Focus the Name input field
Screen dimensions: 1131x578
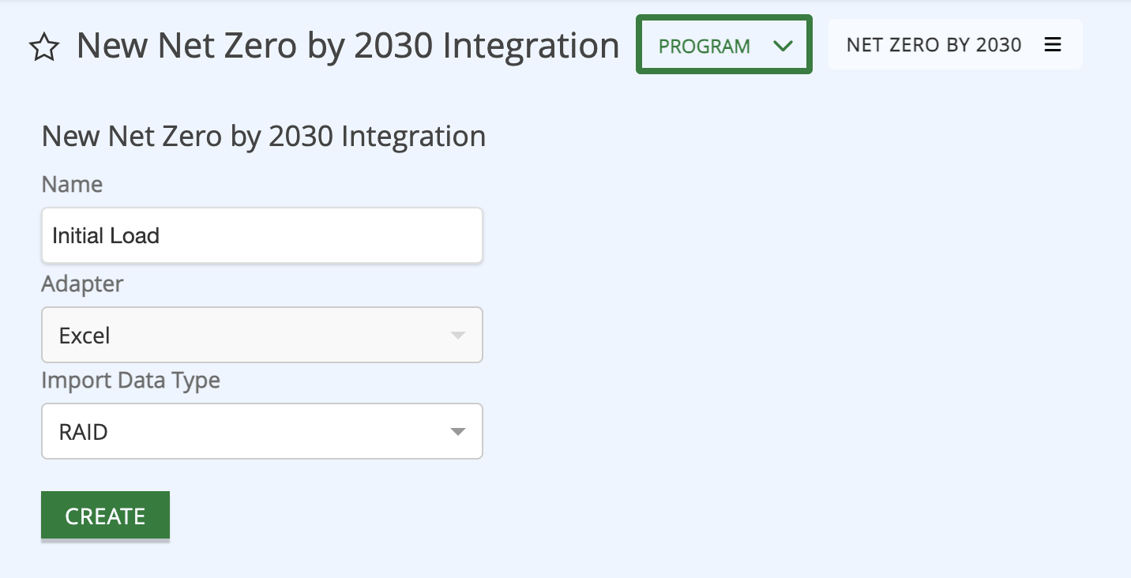[262, 235]
